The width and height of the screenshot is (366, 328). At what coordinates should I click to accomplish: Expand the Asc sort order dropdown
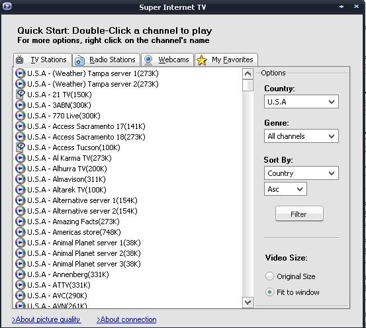pyautogui.click(x=285, y=188)
